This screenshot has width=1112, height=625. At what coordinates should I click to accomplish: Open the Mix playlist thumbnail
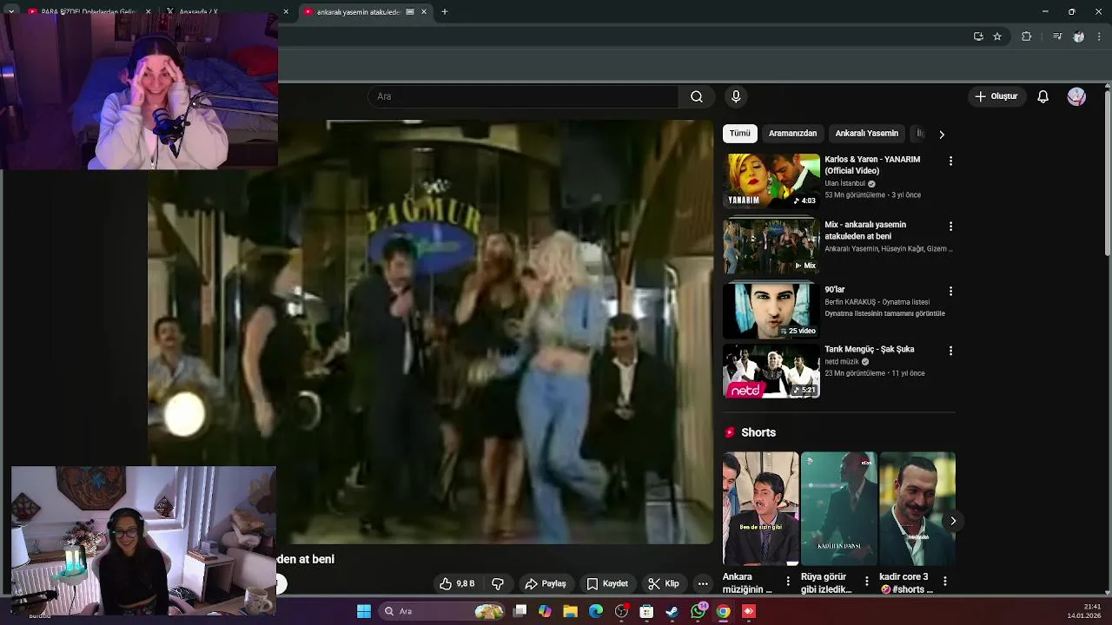tap(771, 247)
